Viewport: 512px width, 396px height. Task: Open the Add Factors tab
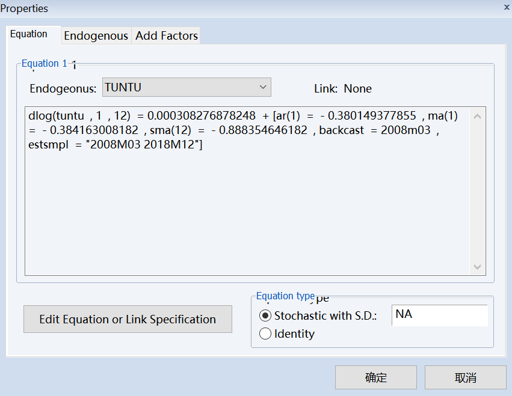tap(167, 36)
